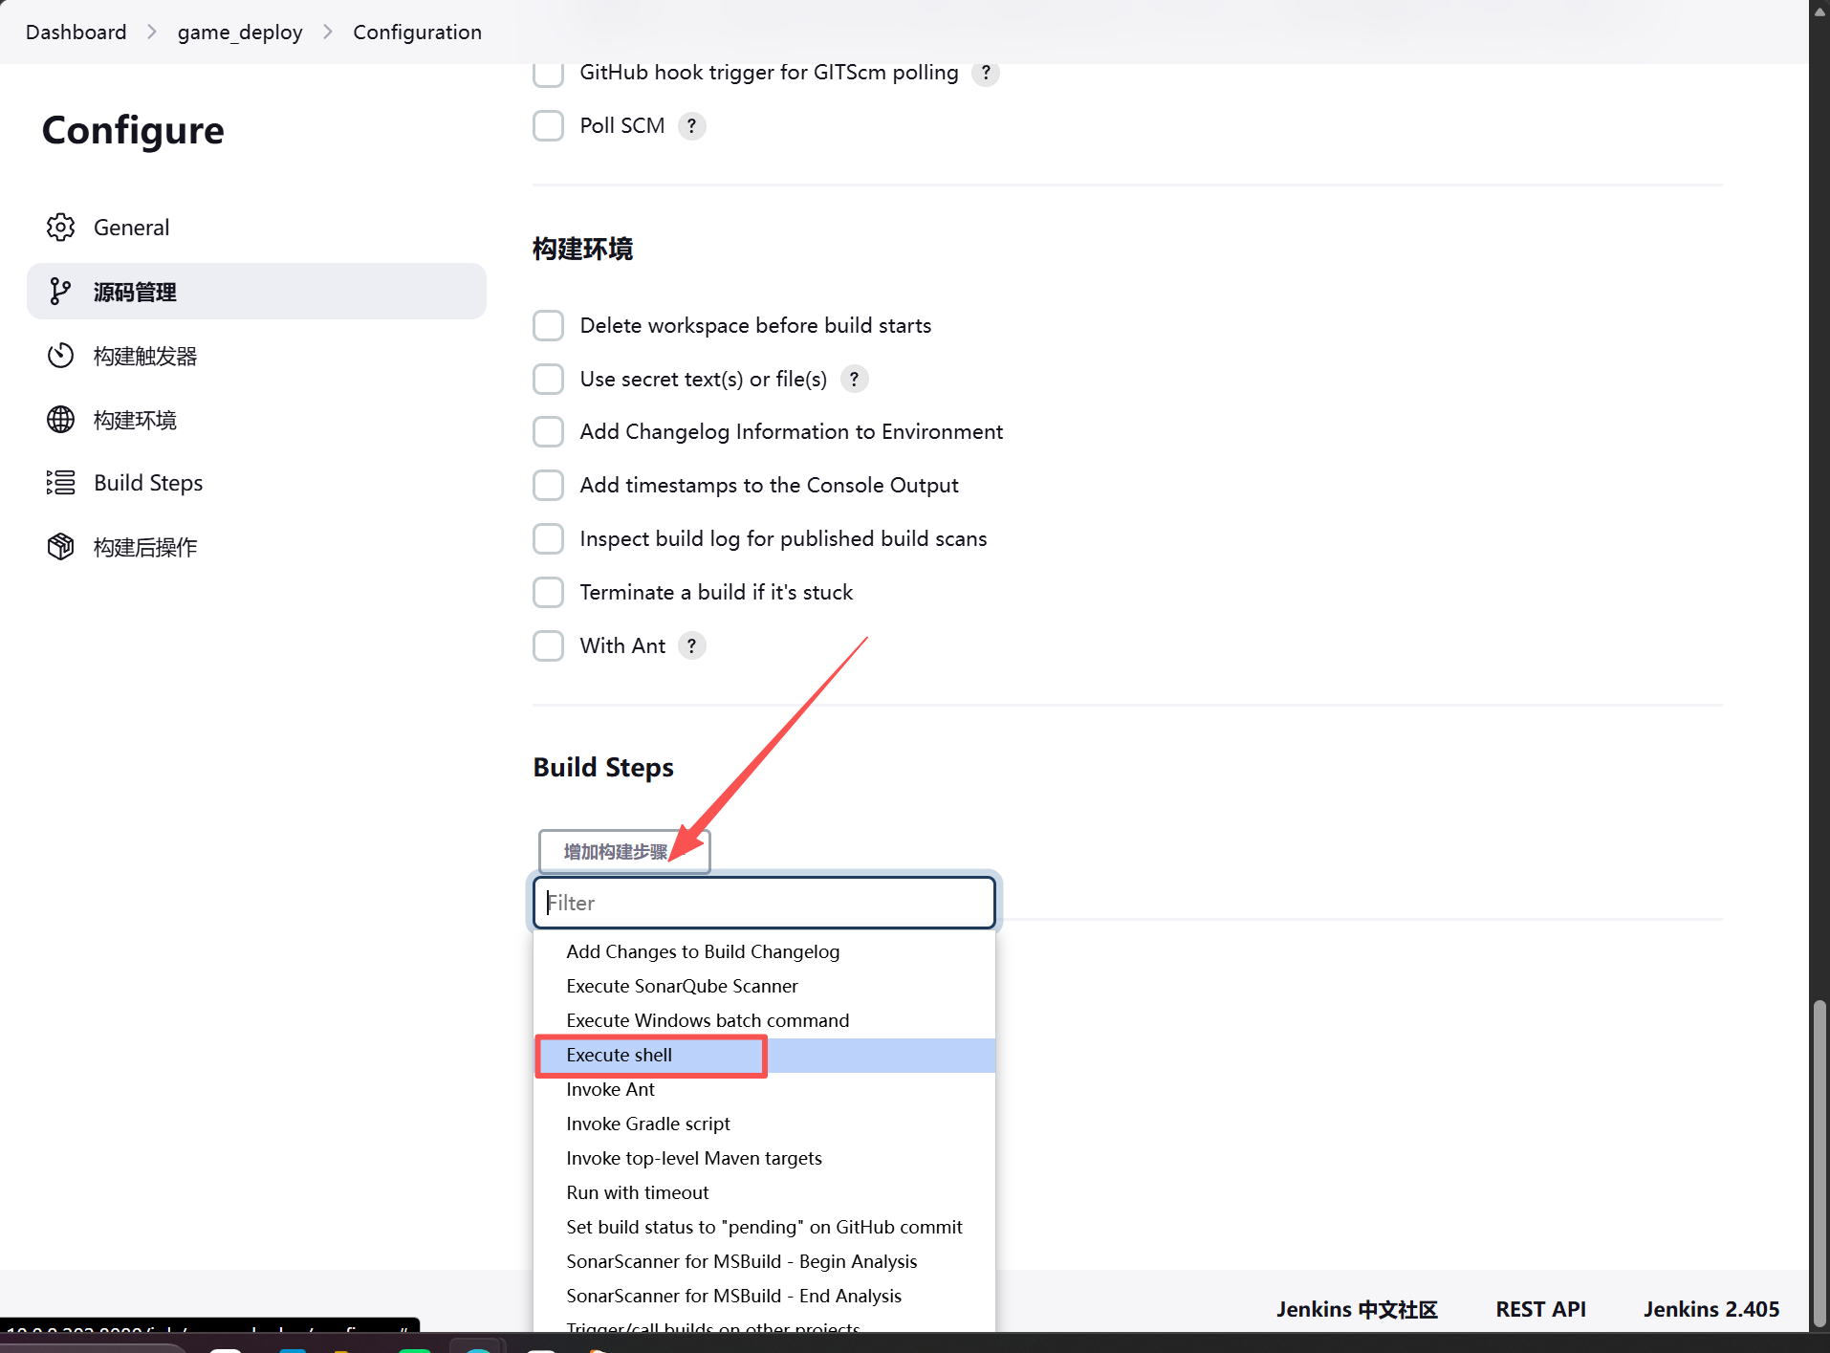This screenshot has width=1830, height=1353.
Task: Click the 源码管理 branch icon
Action: point(60,292)
